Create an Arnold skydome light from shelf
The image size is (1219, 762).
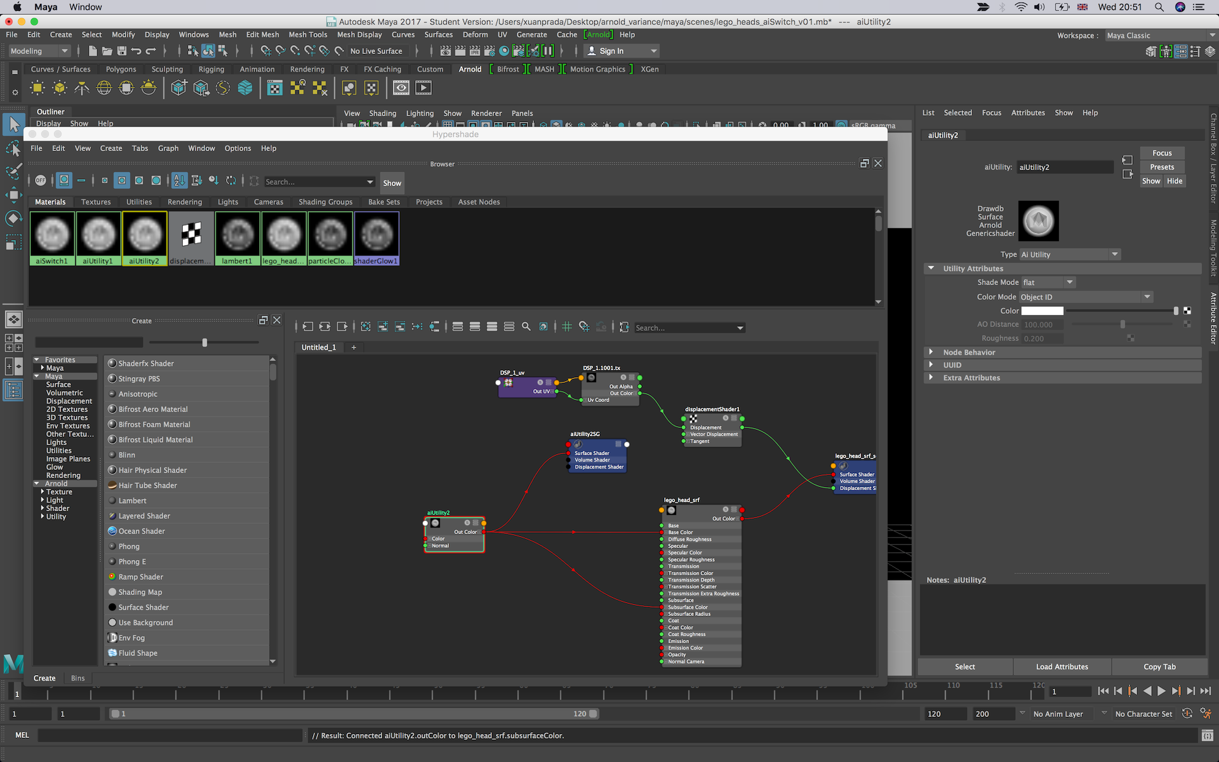104,88
